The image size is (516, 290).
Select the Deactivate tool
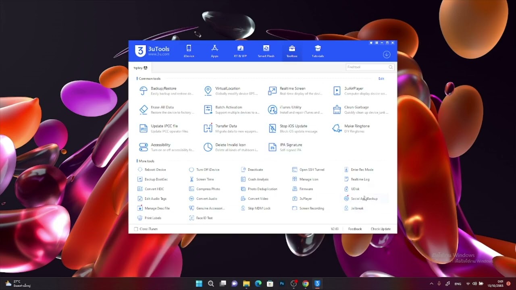[252, 170]
